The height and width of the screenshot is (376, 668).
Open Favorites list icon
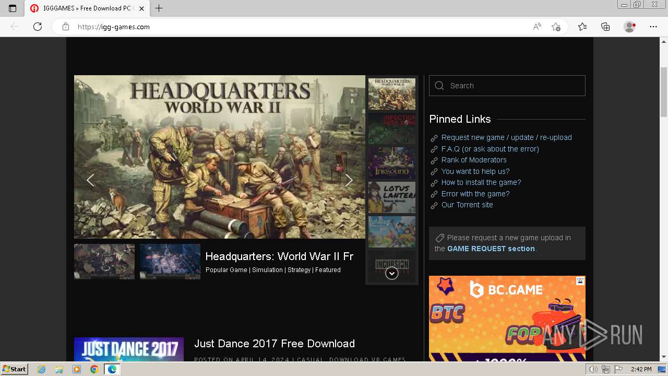(x=582, y=27)
